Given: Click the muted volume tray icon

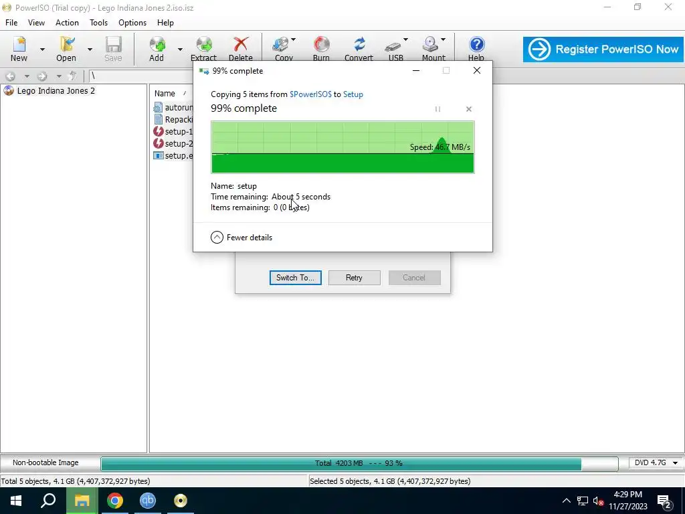Looking at the screenshot, I should [598, 501].
